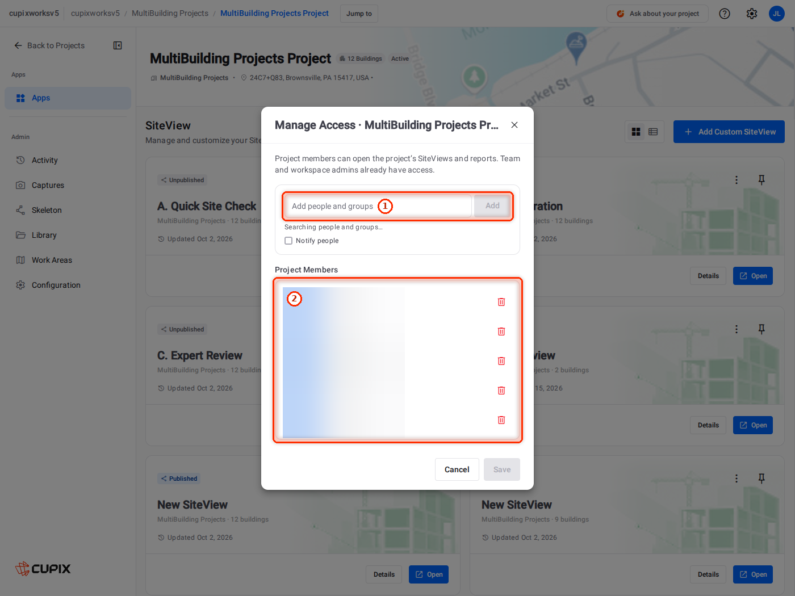Open the JL user avatar menu
The image size is (795, 596).
tap(777, 14)
